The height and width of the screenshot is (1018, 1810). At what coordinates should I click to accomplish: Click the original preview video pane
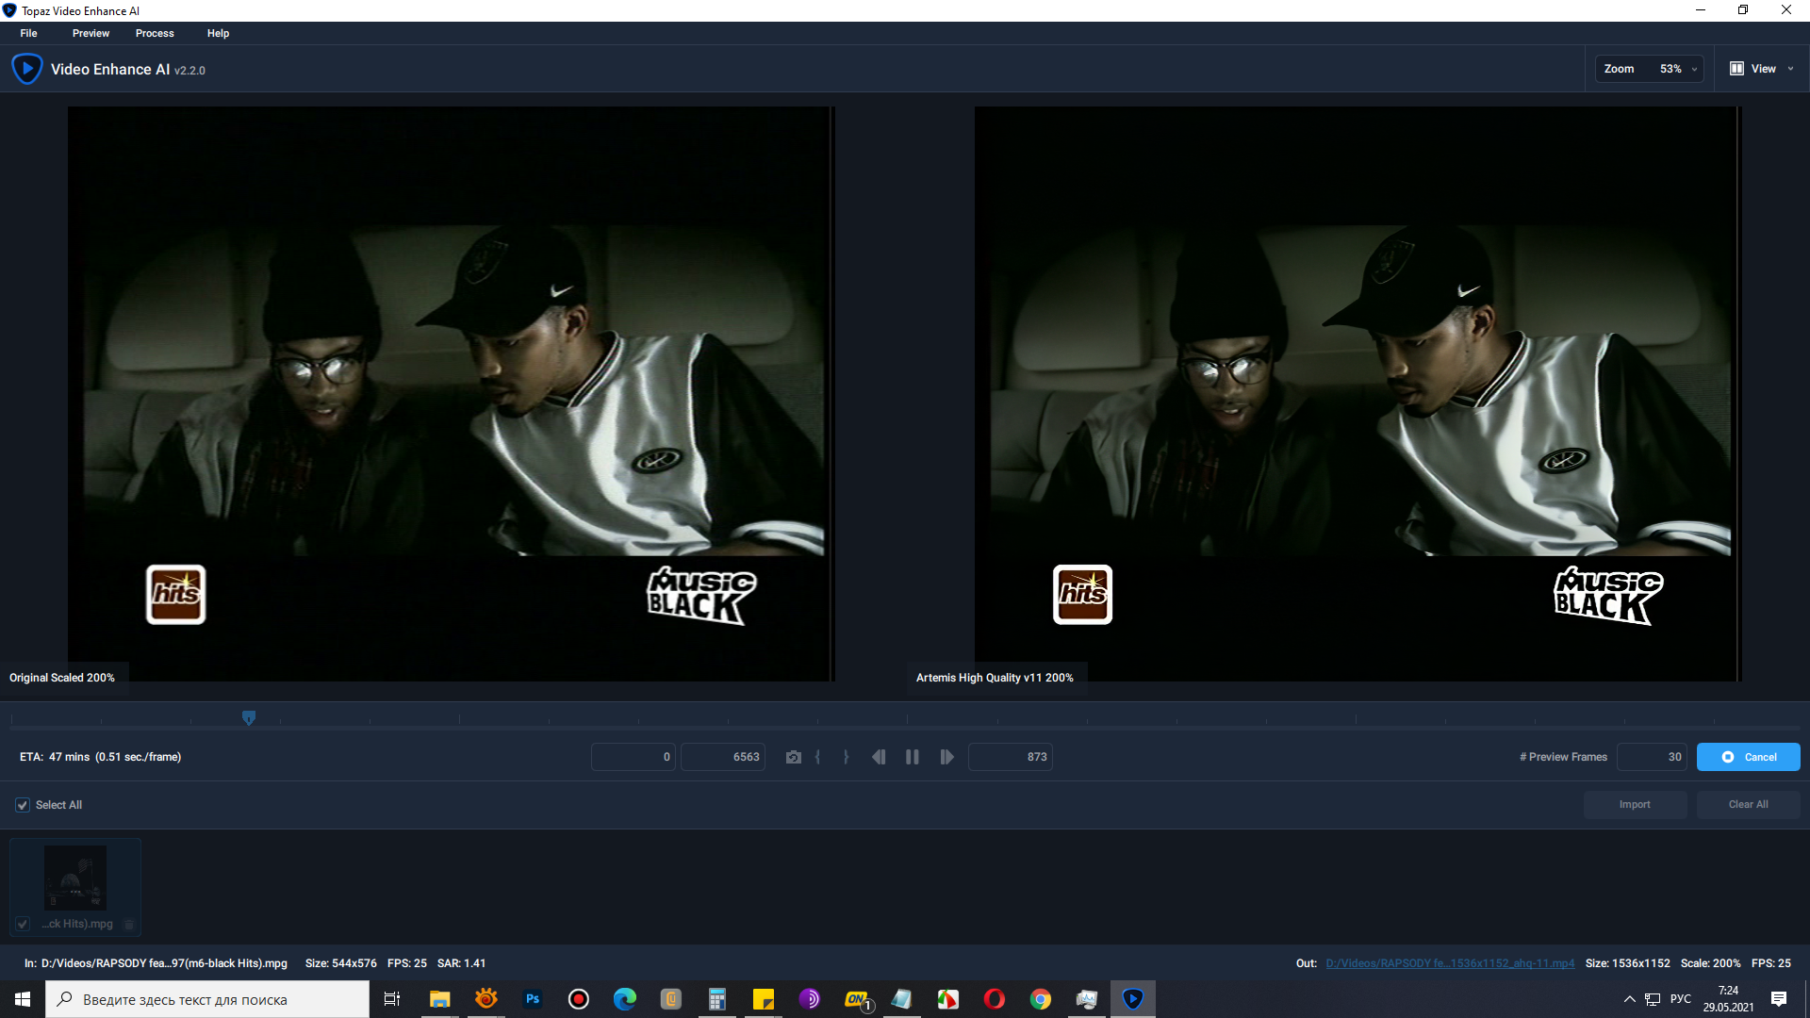coord(452,394)
